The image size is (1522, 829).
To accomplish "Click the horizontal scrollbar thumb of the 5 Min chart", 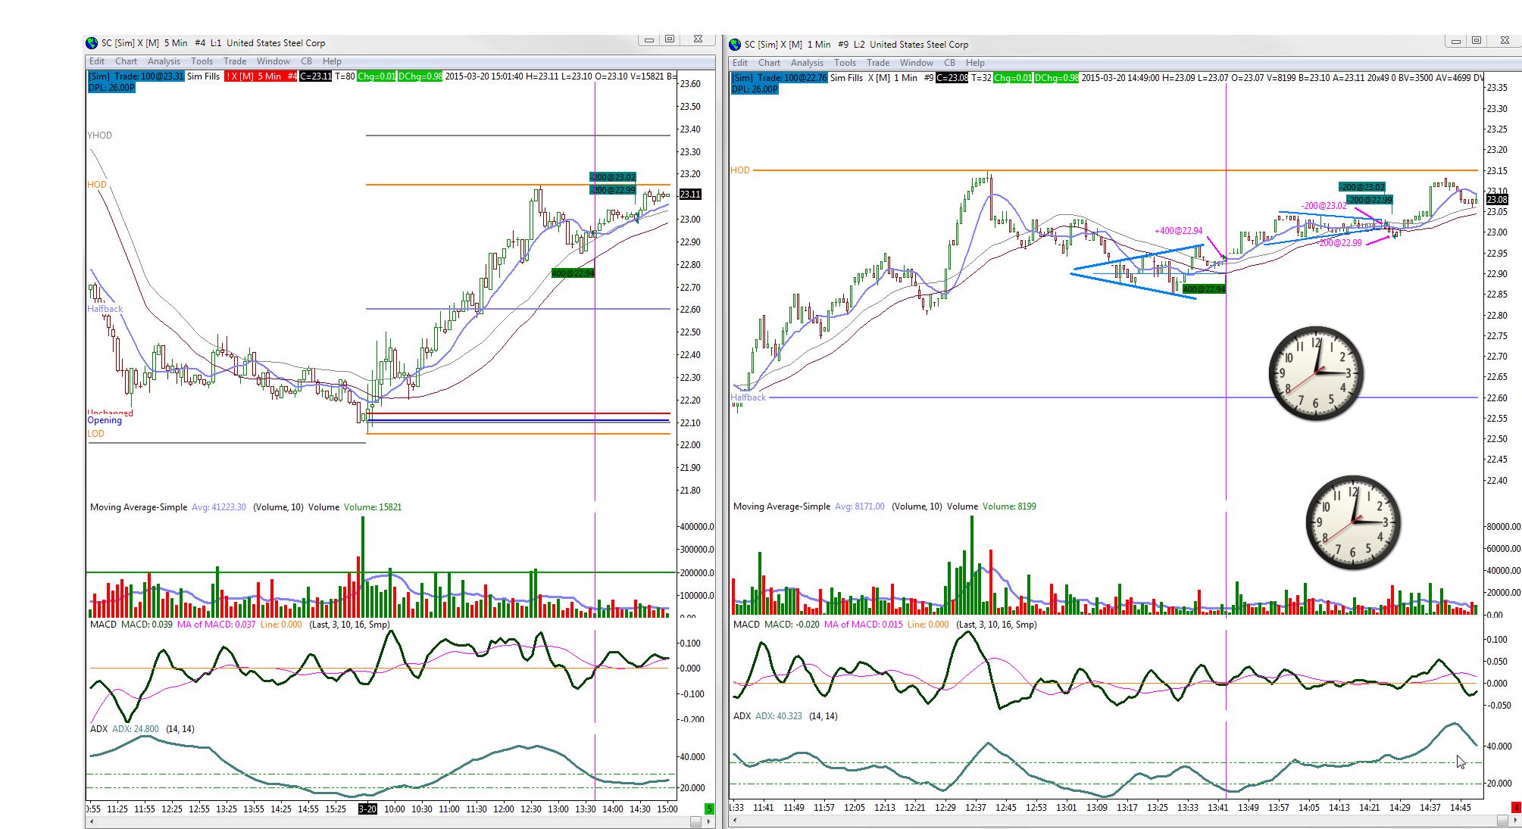I will (x=695, y=821).
